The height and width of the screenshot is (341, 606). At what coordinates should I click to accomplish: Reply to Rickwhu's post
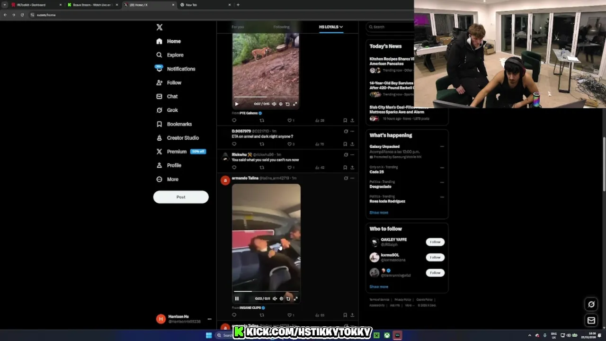(234, 167)
